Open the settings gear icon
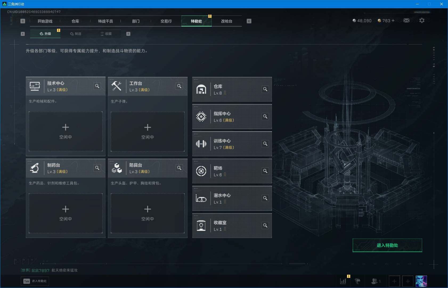This screenshot has width=448, height=288. (x=422, y=20)
